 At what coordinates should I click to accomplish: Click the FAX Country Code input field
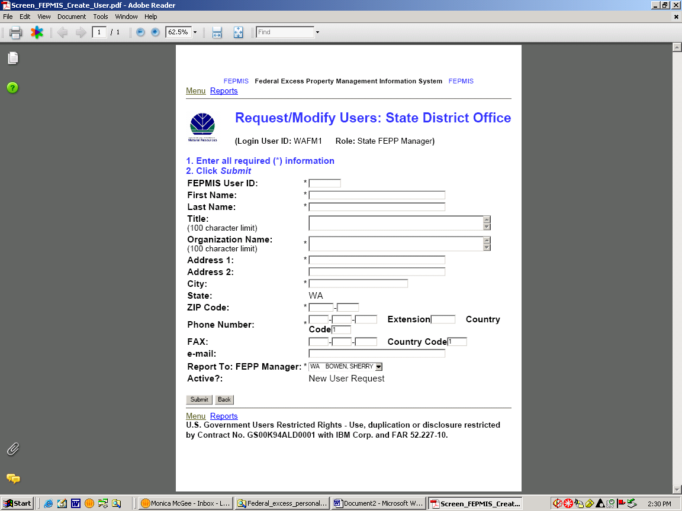coord(457,342)
